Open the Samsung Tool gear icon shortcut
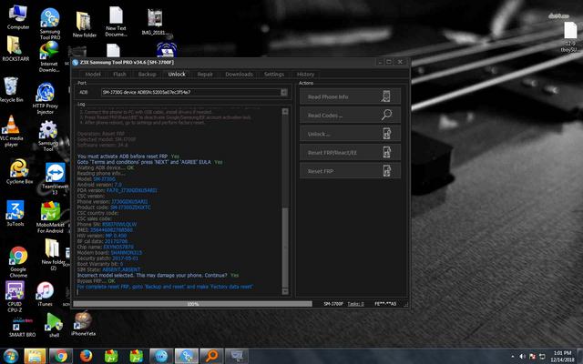This screenshot has width=583, height=364. click(x=48, y=136)
